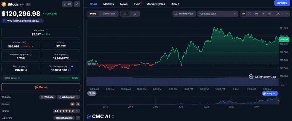Screen dimensions: 292x121
Task: Open Profile score info icon
Action: (19, 78)
